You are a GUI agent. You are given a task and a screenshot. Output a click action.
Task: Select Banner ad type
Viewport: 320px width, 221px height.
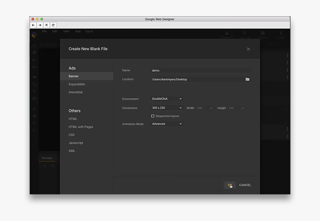(x=87, y=76)
